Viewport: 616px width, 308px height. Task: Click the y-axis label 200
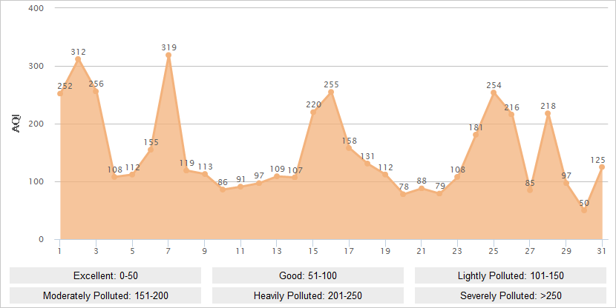coord(36,124)
